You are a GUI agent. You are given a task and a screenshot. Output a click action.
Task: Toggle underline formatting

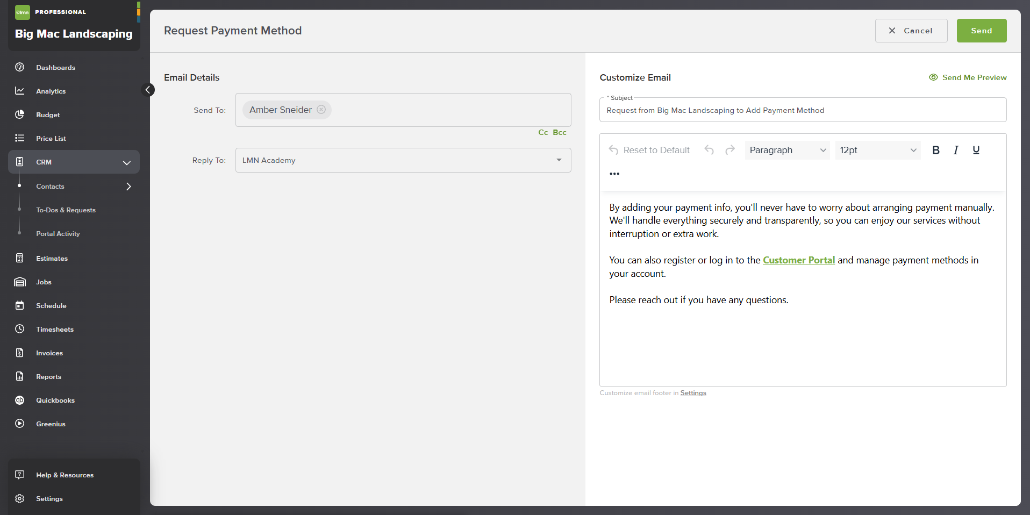[x=976, y=150]
